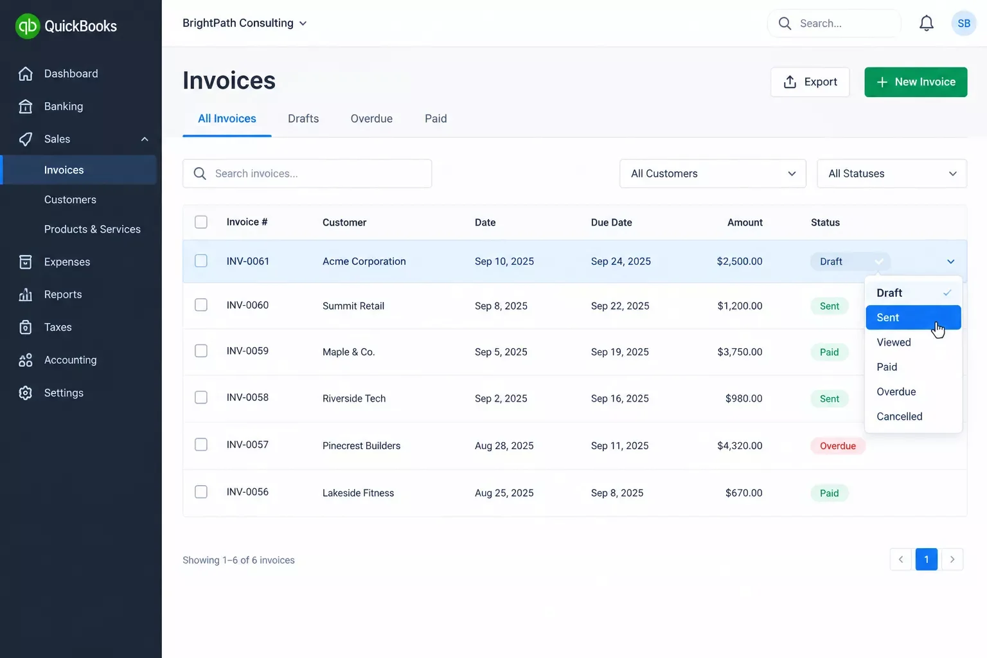The width and height of the screenshot is (987, 658).
Task: Go to next page arrow
Action: 952,560
